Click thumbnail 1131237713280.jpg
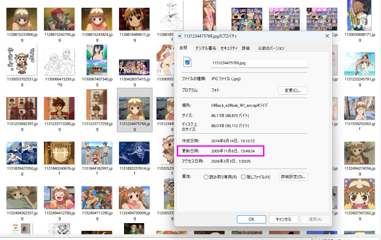Image resolution: width=381 pixels, height=240 pixels. point(59,105)
